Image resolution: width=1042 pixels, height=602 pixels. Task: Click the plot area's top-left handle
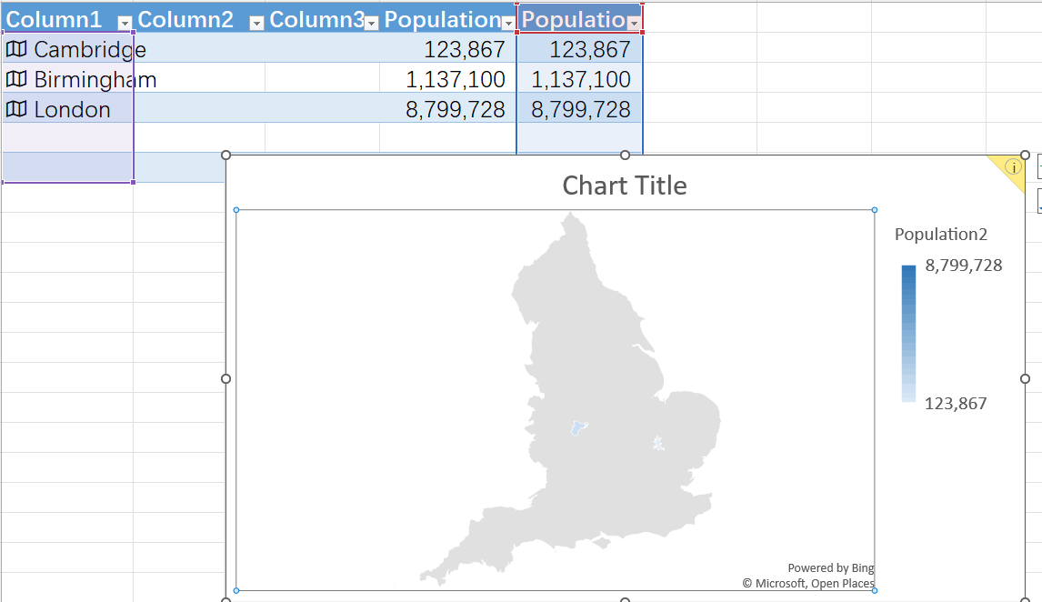pos(236,210)
